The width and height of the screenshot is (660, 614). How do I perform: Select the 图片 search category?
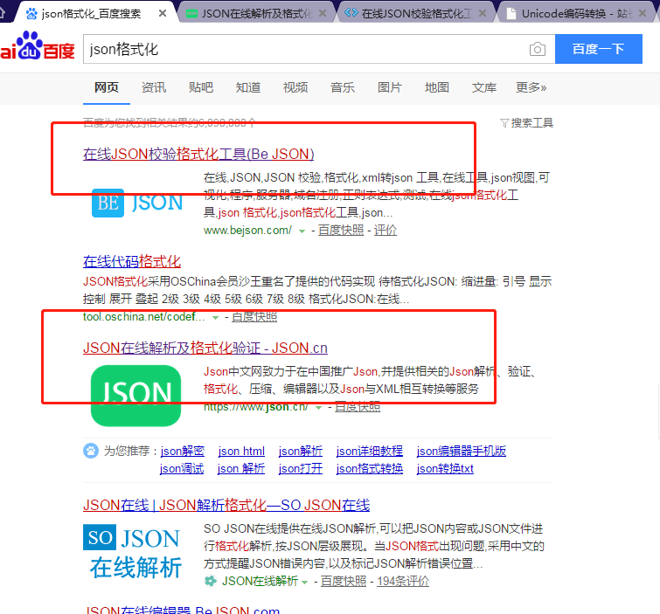point(389,87)
